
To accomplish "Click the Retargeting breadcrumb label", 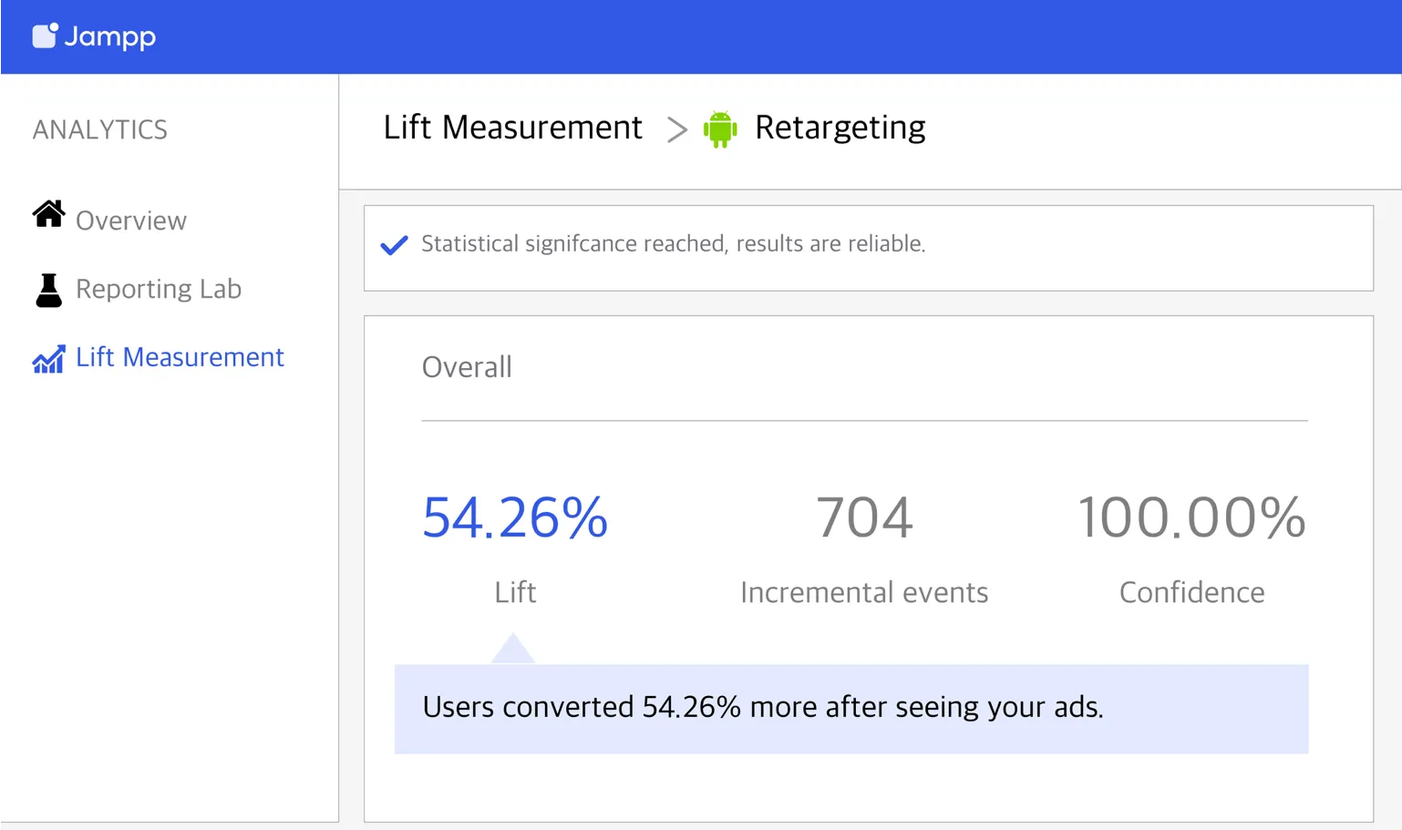I will (x=840, y=128).
